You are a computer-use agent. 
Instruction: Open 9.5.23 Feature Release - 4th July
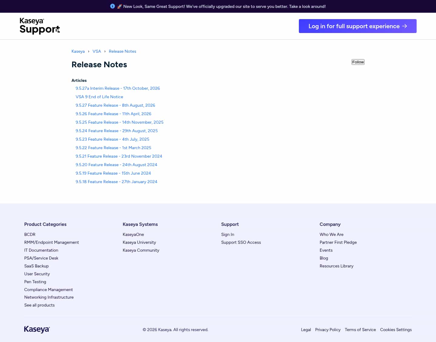point(112,139)
